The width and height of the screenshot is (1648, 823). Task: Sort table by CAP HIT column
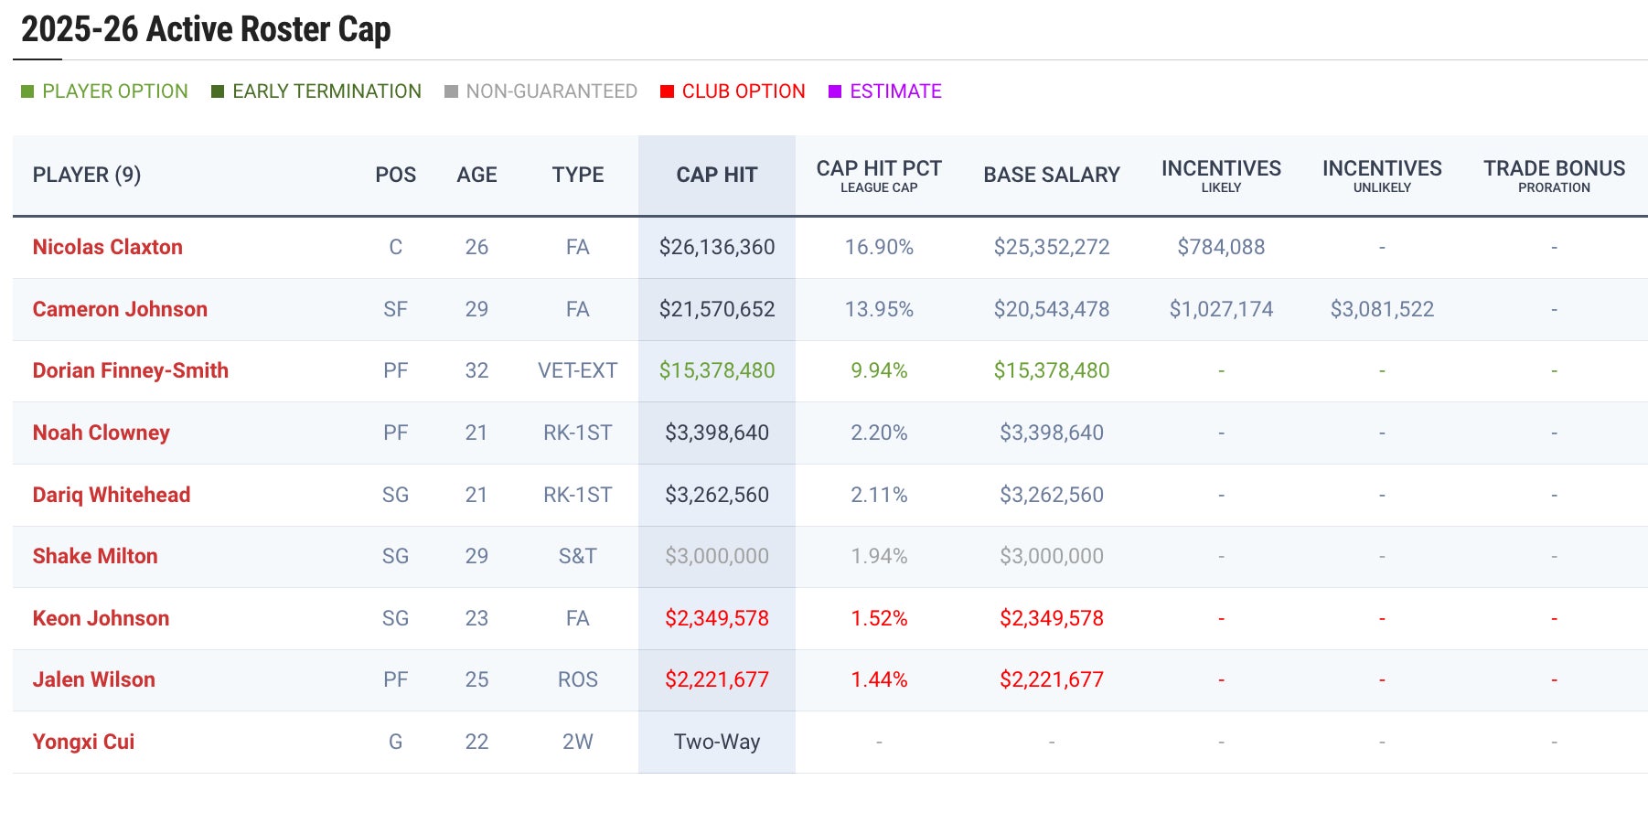pos(716,175)
